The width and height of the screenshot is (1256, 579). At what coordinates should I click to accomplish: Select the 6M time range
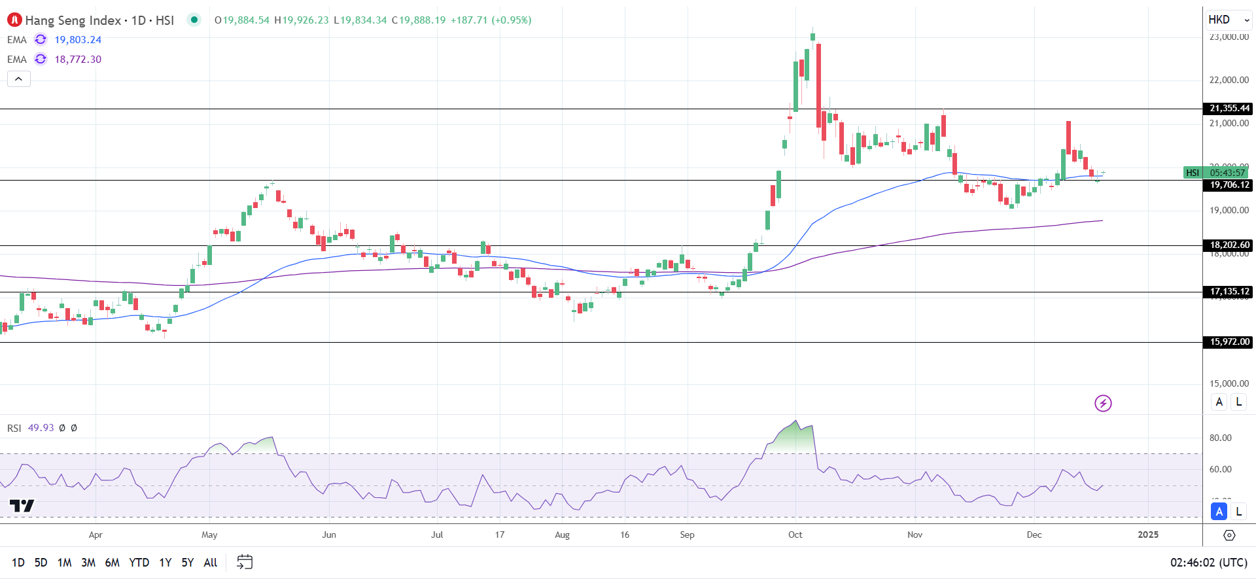tap(112, 563)
